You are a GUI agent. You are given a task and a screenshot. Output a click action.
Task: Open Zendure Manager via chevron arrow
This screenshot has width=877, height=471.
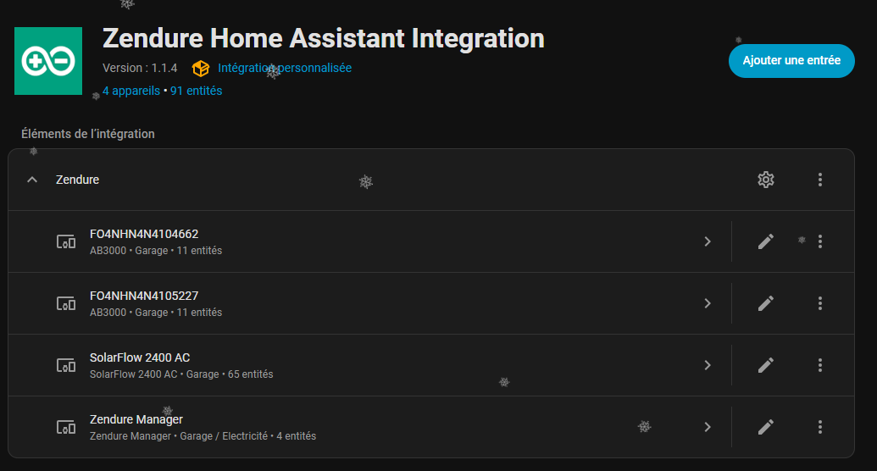pos(708,427)
